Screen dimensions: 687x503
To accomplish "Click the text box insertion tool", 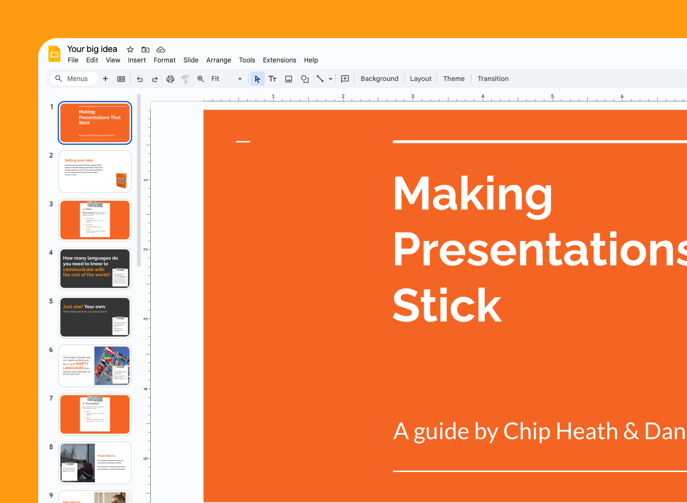I will click(272, 79).
